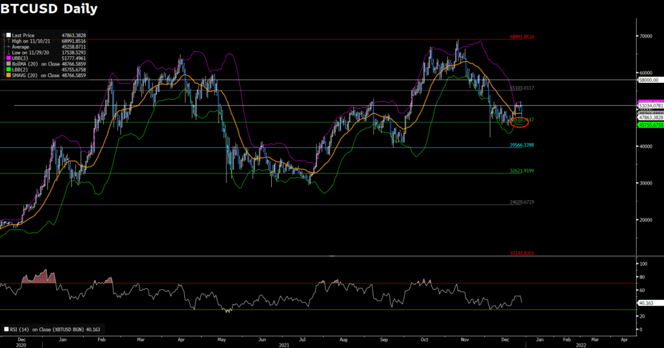664x348 pixels.
Task: Click the cyan 39566.3398 level label
Action: coord(522,145)
